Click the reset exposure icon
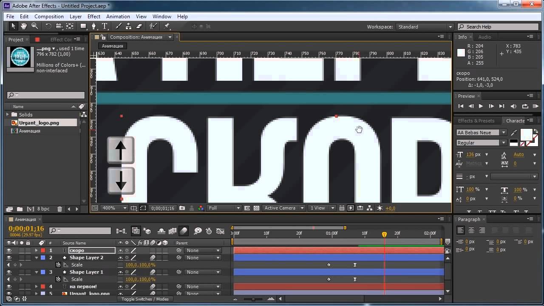 (x=379, y=208)
